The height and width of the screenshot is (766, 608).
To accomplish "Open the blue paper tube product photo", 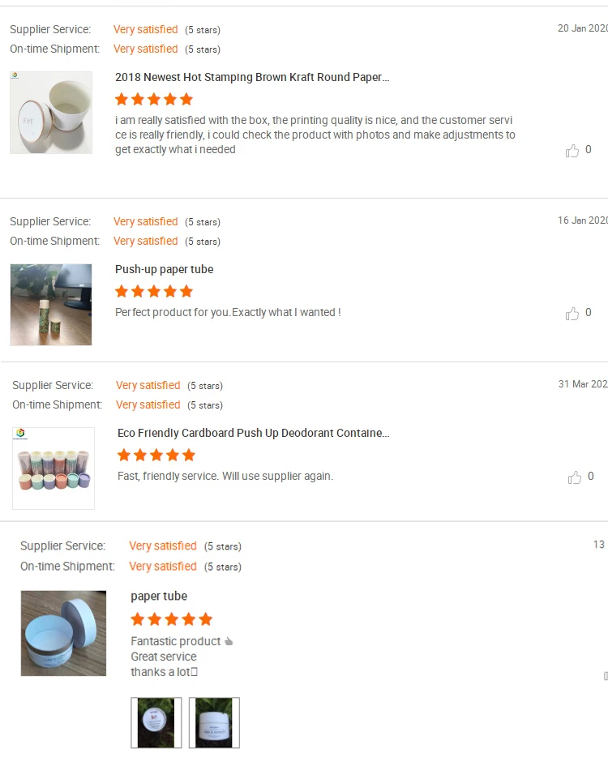I will [63, 633].
